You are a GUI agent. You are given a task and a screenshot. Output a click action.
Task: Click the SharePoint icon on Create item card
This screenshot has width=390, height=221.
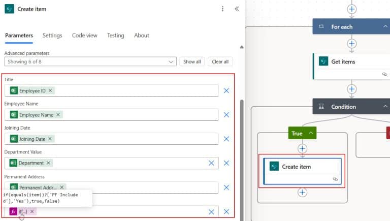coord(274,166)
